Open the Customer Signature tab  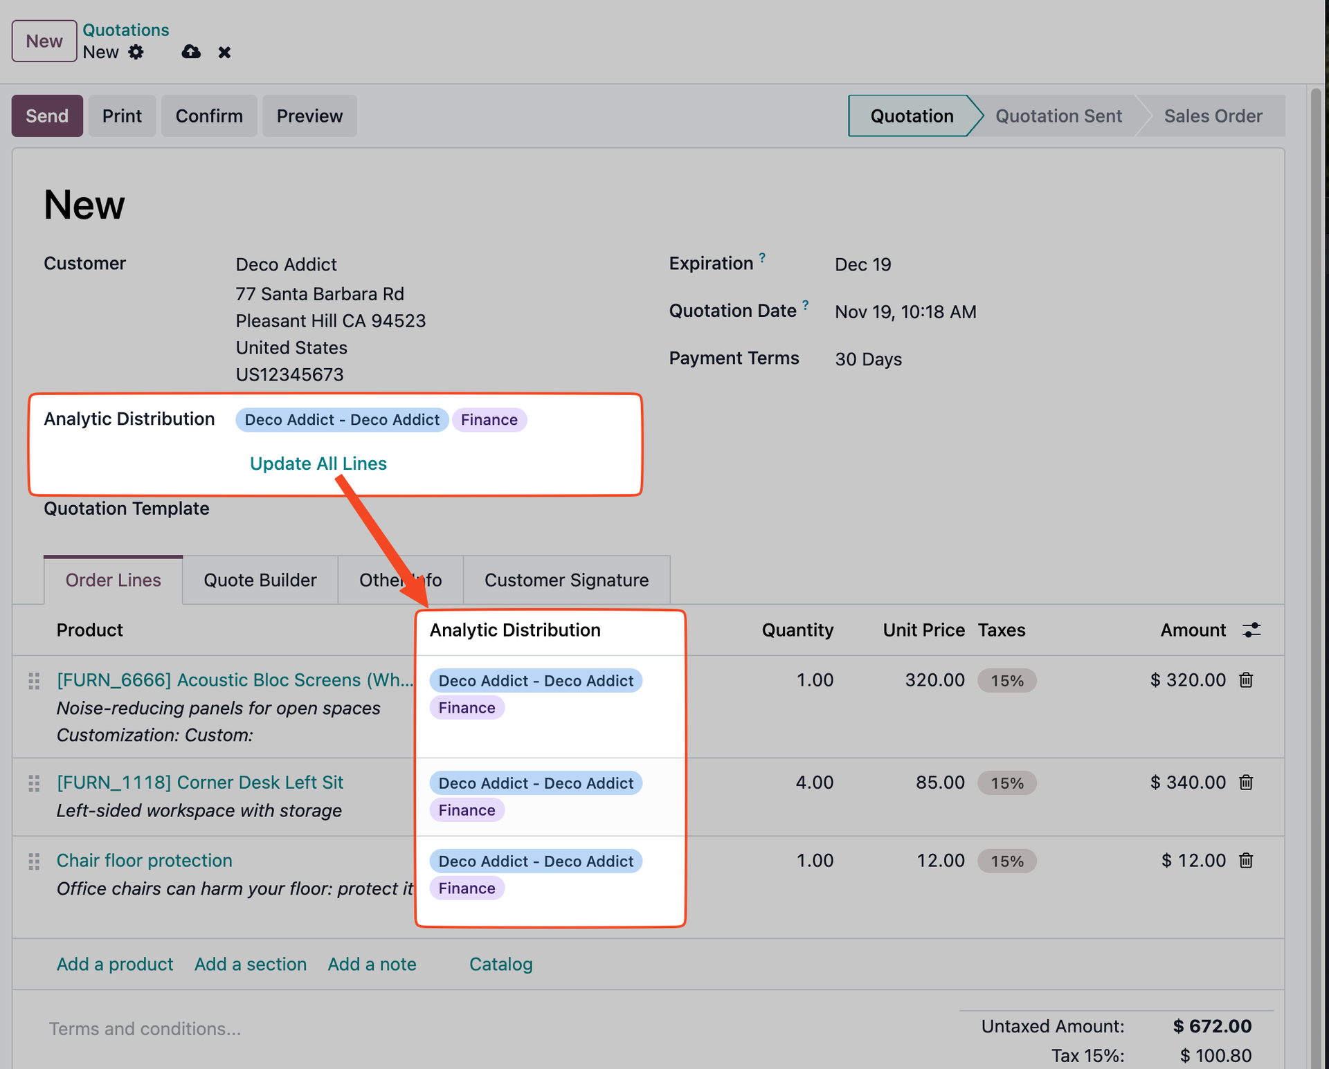[x=566, y=580]
